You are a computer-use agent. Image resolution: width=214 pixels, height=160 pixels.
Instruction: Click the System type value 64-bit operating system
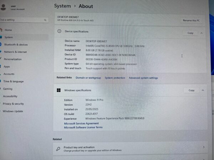tap(111, 64)
